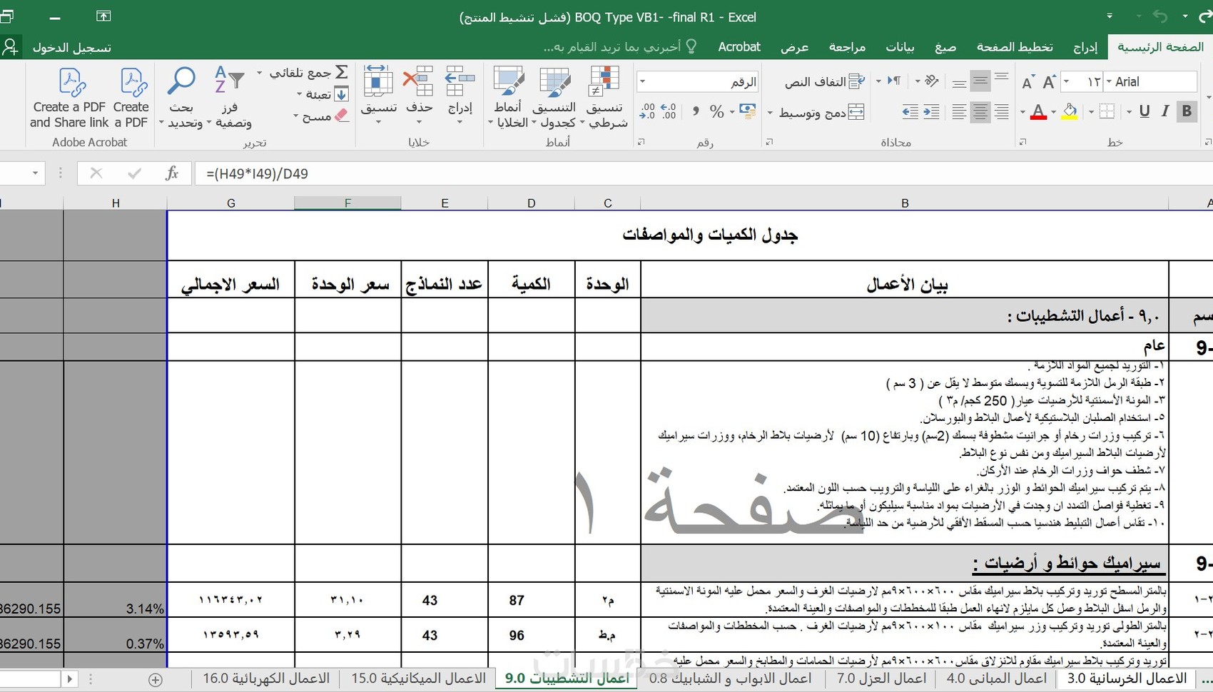Viewport: 1213px width, 692px height.
Task: Click the sign in (تسجيل الدخول) link
Action: coord(71,48)
